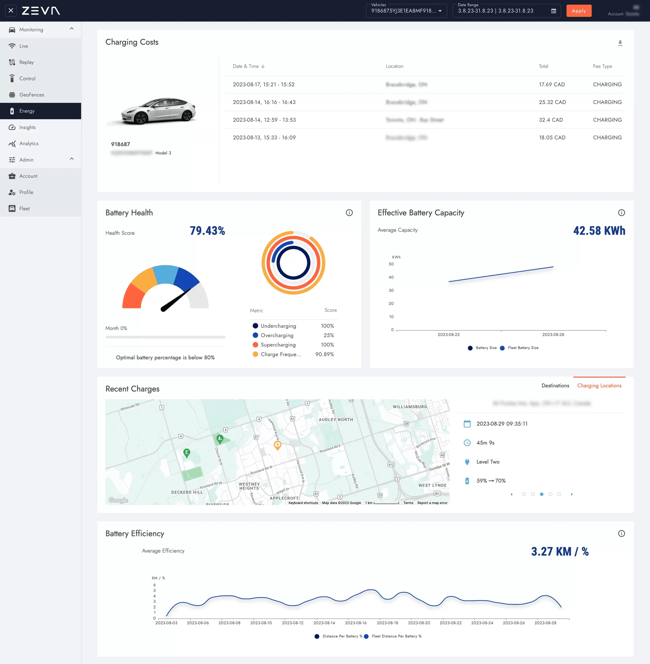
Task: Open Insights in the sidebar
Action: (27, 127)
